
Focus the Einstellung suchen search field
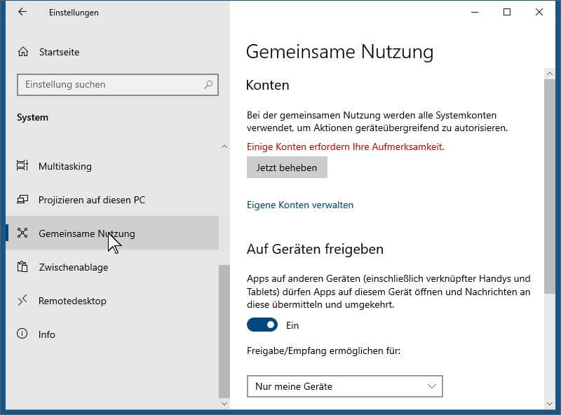coord(118,85)
